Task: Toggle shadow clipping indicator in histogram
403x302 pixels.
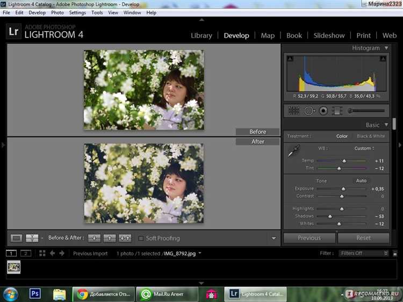Action: click(290, 59)
